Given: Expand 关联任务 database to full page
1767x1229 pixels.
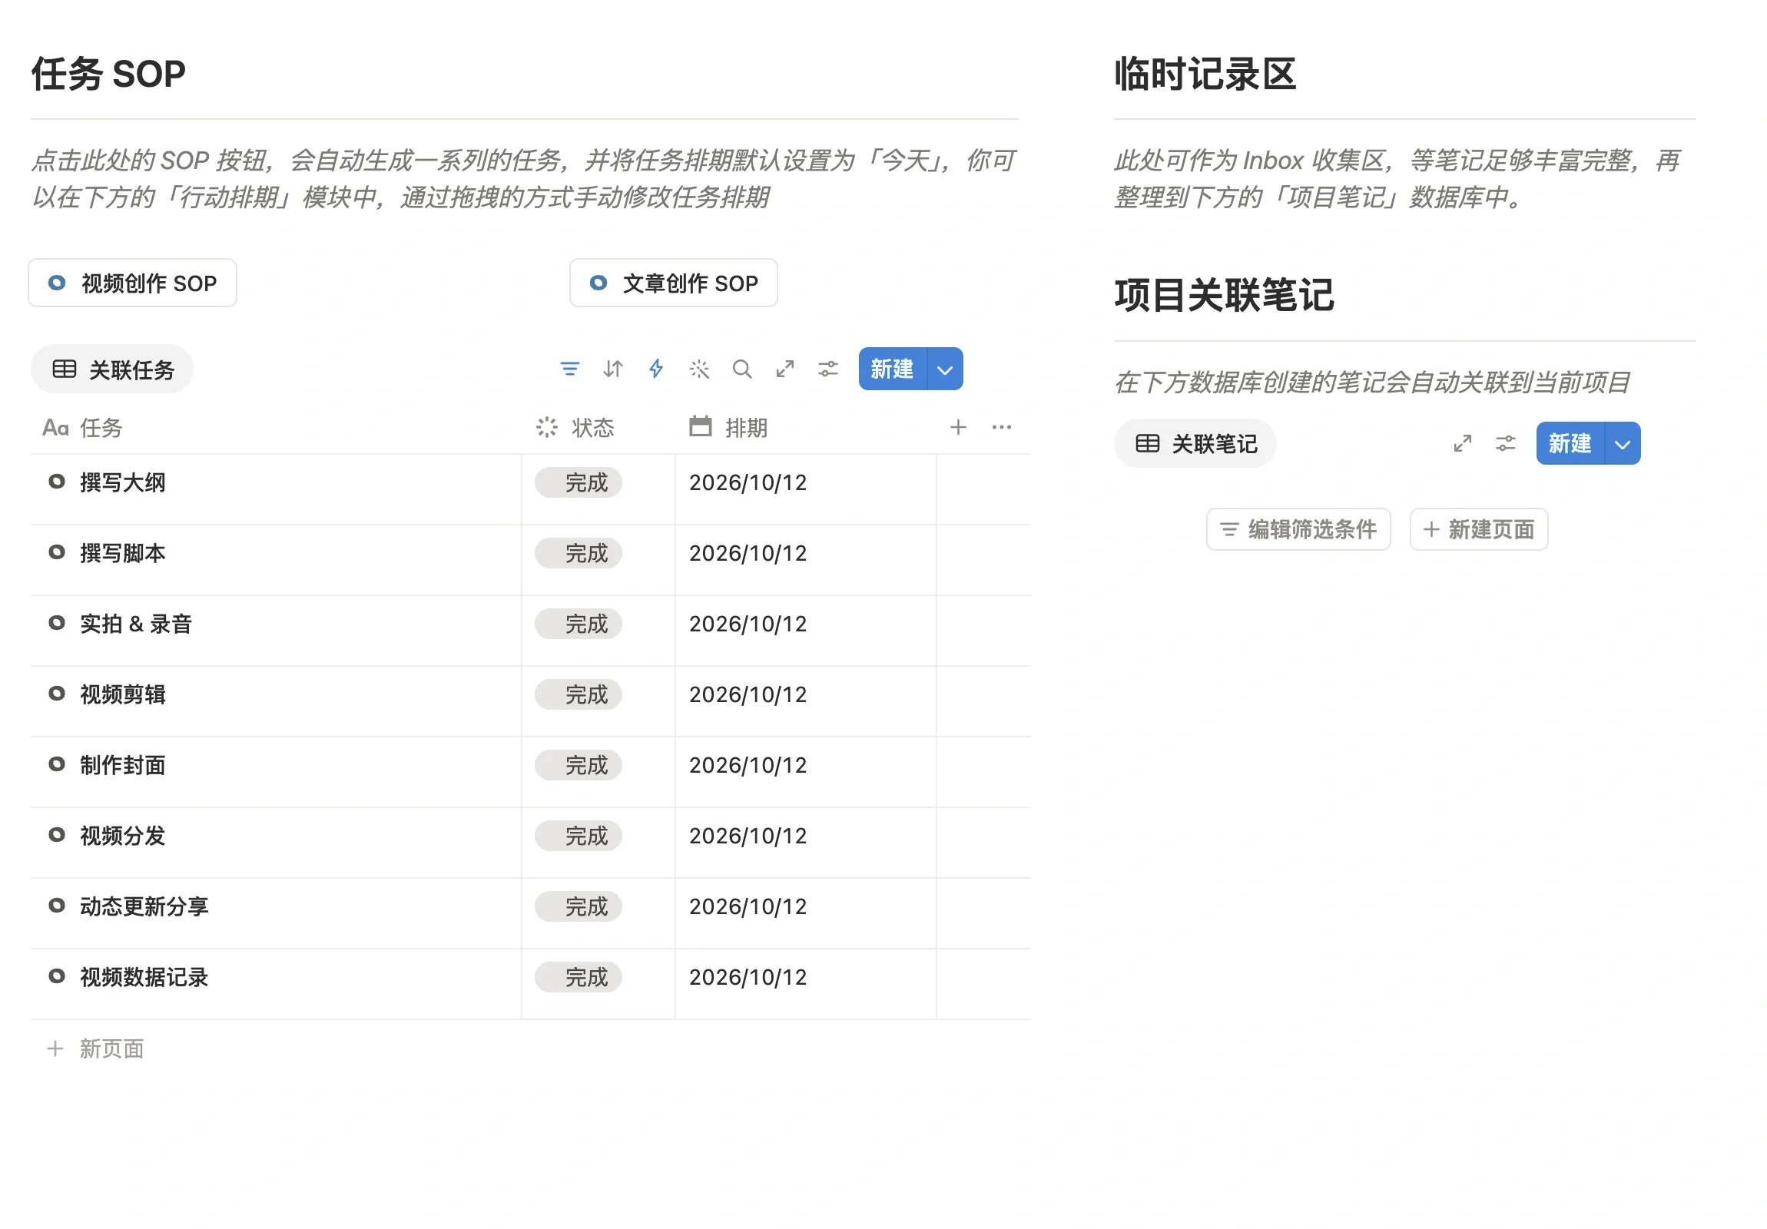Looking at the screenshot, I should (785, 369).
